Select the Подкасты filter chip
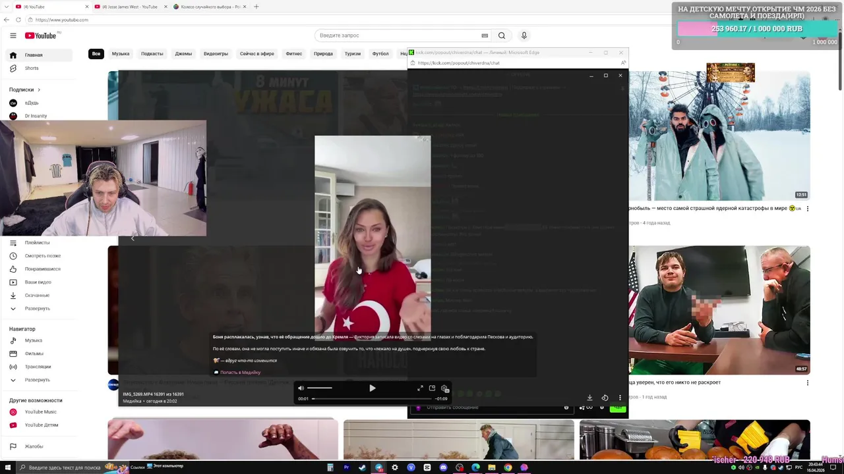This screenshot has height=474, width=844. (x=152, y=54)
